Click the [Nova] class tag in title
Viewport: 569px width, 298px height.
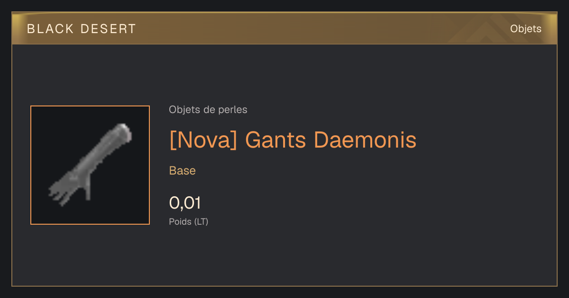point(203,140)
